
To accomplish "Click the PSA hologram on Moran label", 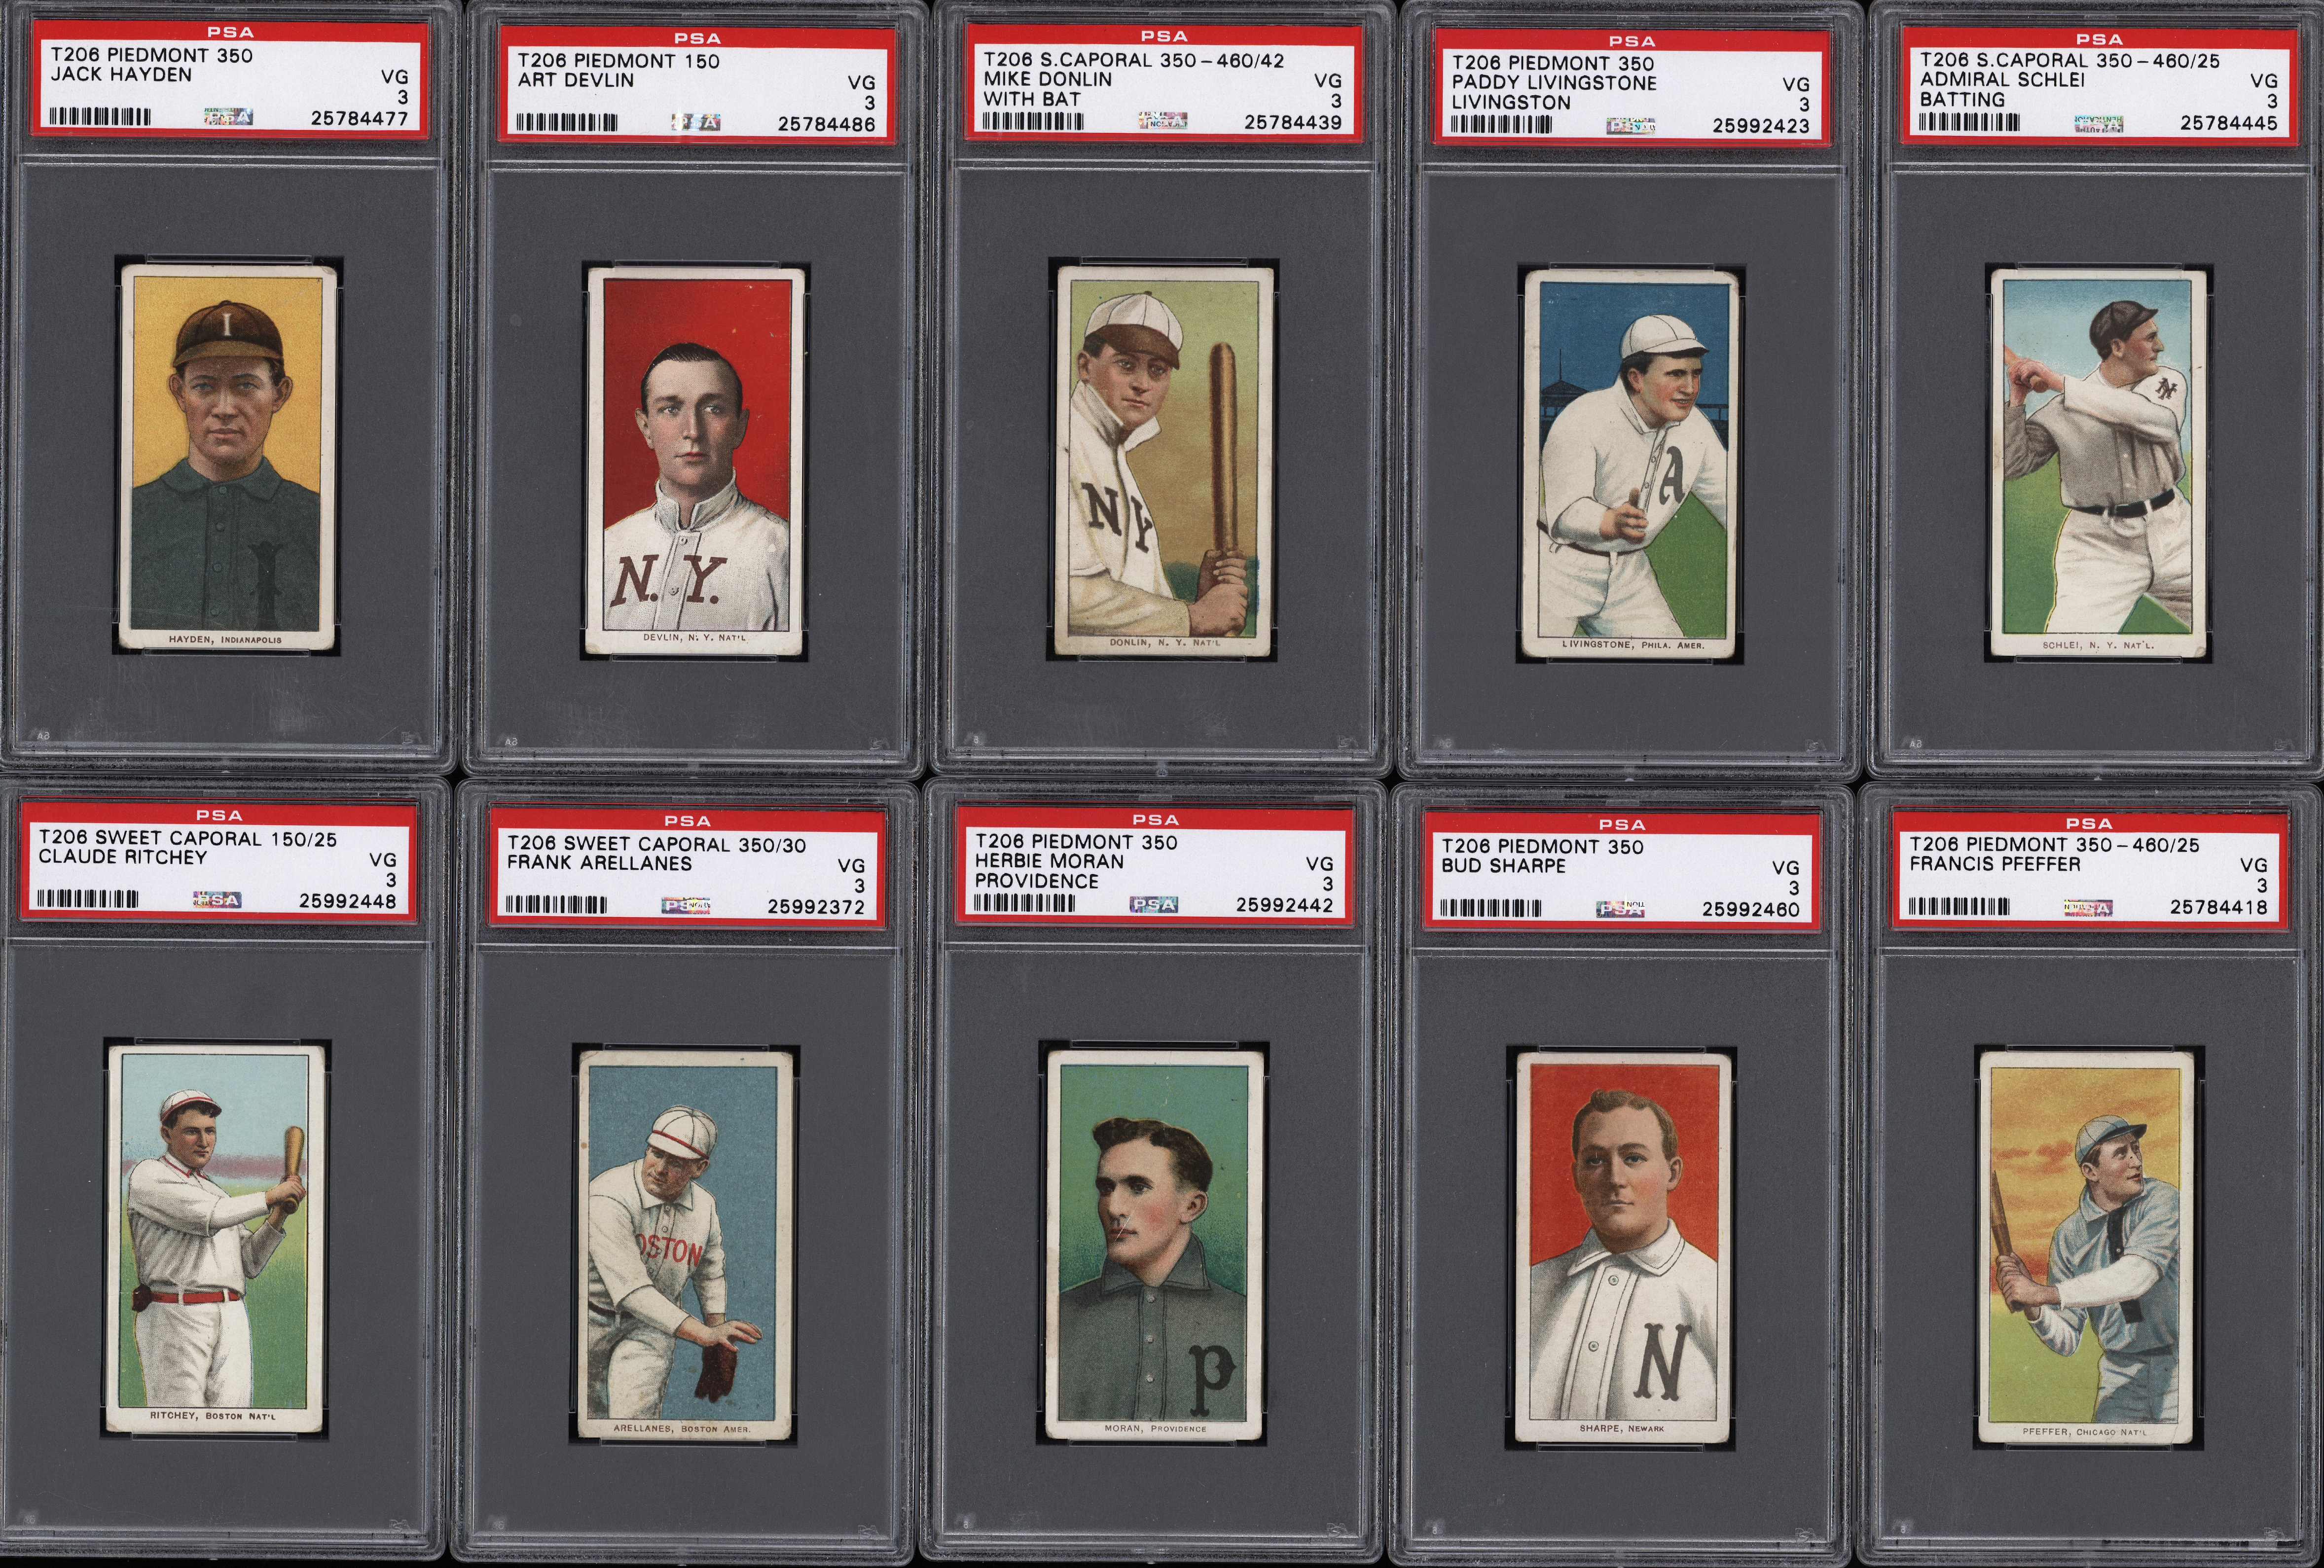I will [1153, 904].
